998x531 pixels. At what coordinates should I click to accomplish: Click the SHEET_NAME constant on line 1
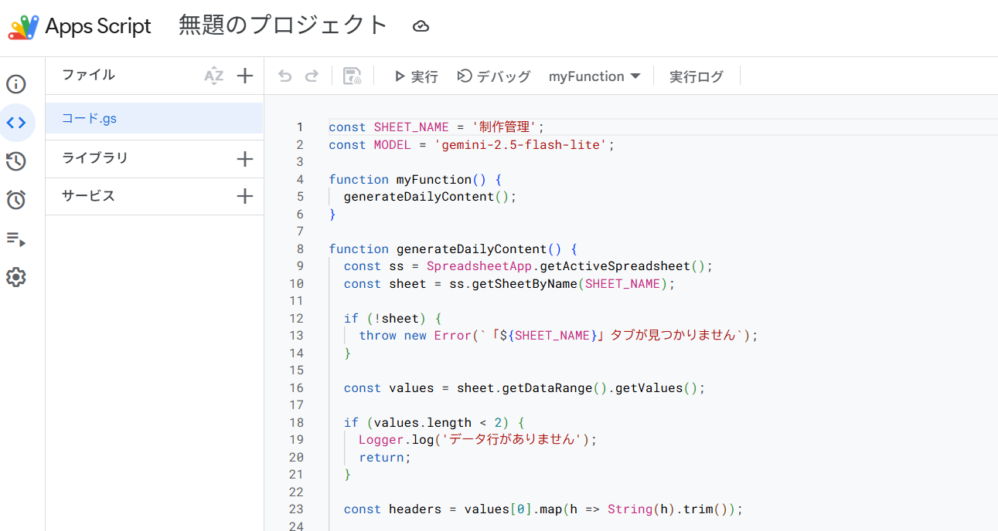[411, 127]
